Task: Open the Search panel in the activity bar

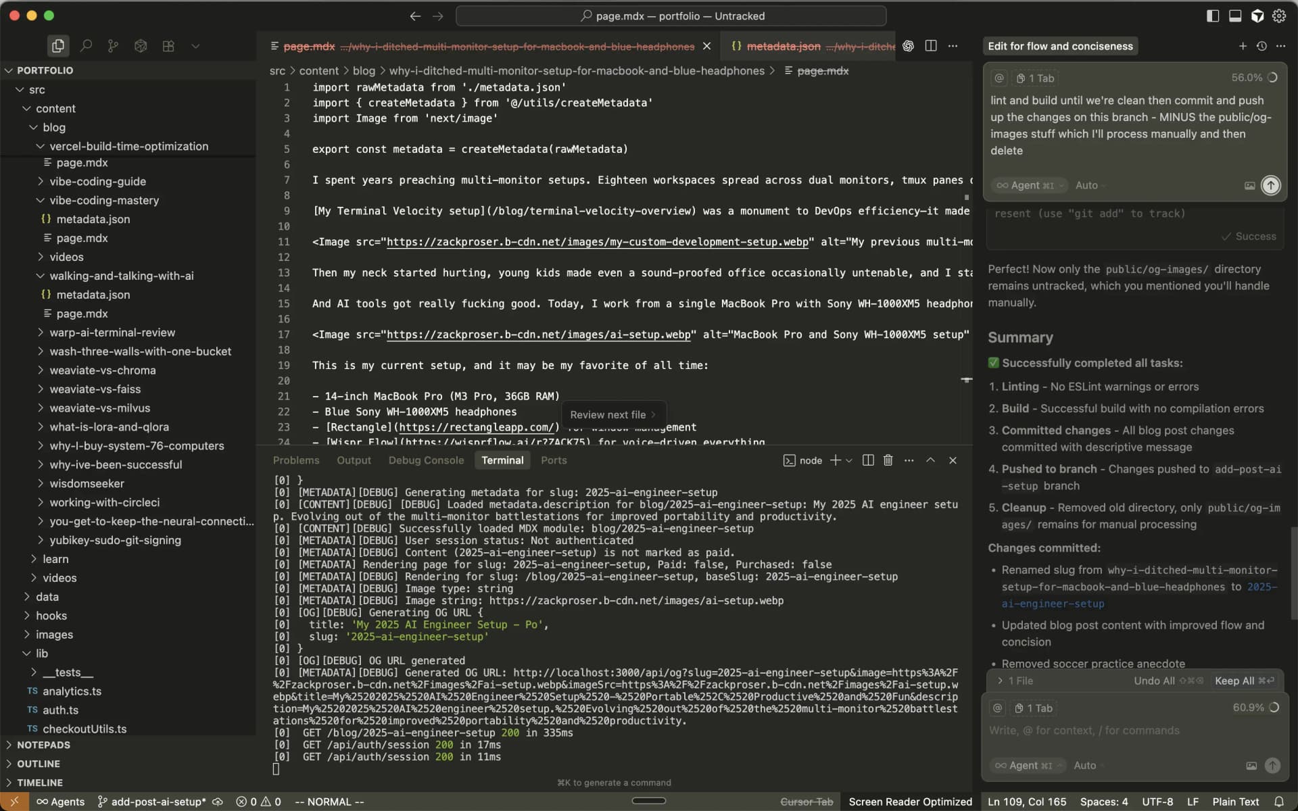Action: coord(86,46)
